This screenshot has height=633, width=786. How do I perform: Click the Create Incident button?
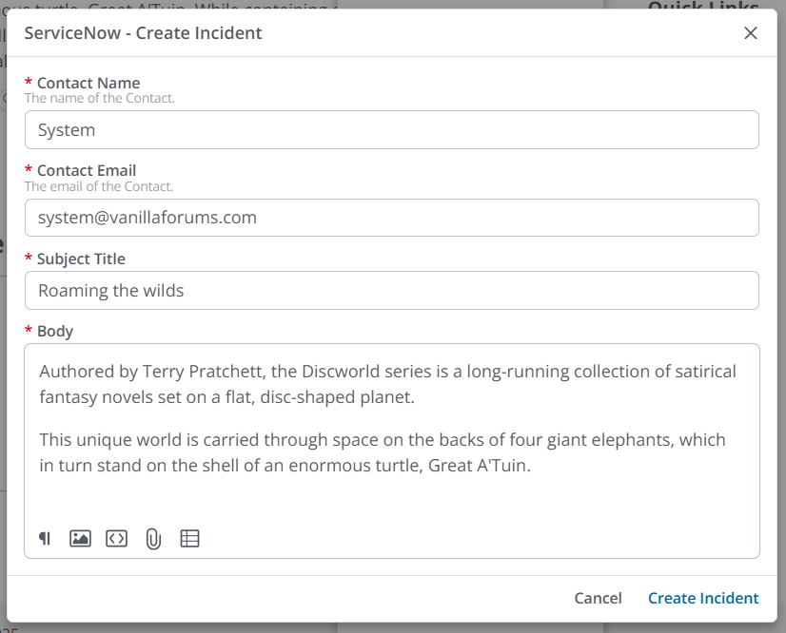point(703,598)
